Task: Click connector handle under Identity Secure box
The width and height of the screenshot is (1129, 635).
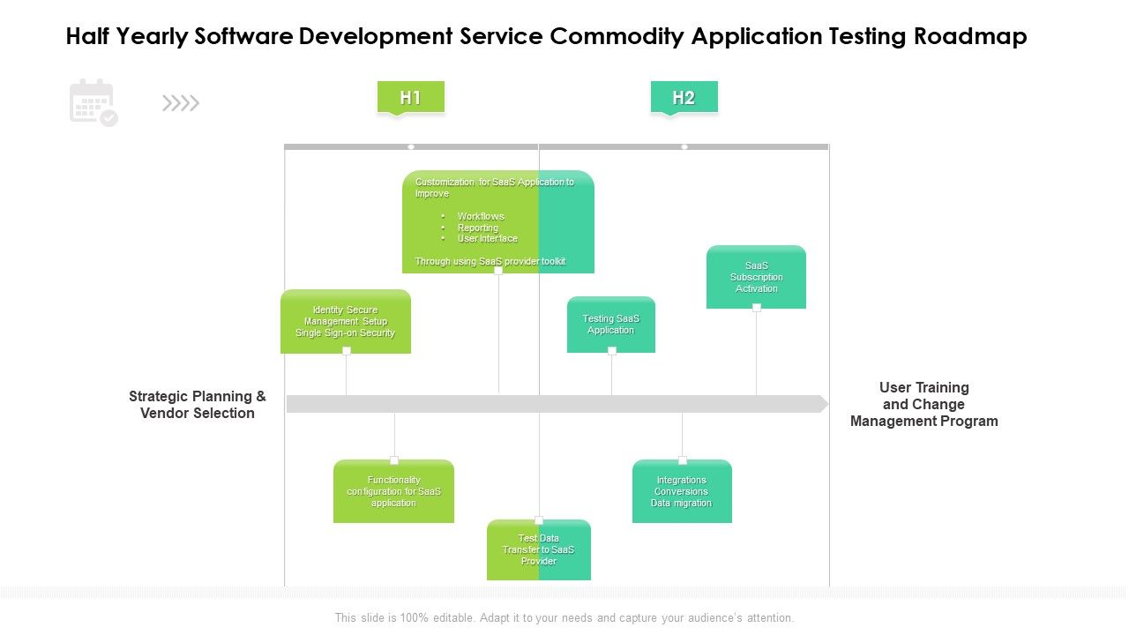Action: tap(347, 351)
